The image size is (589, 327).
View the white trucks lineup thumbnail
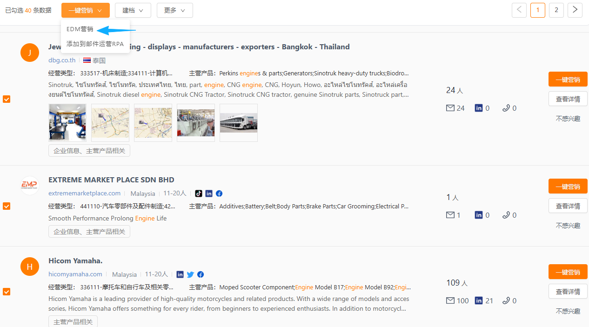[239, 123]
